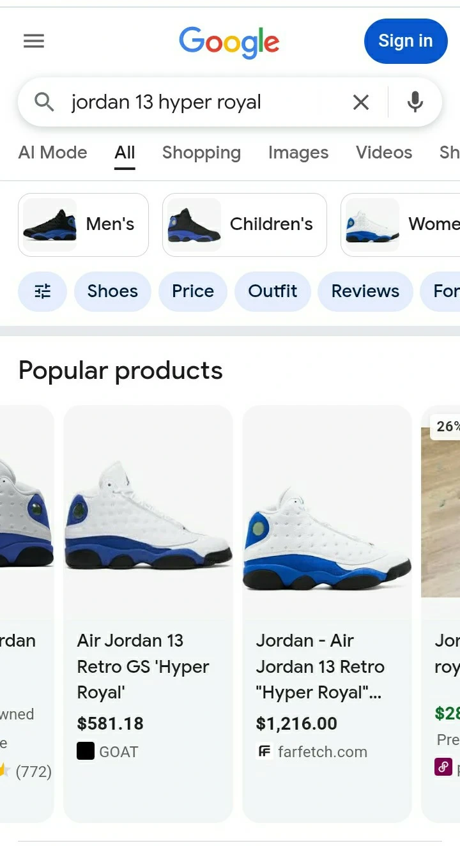Click the GOAT seller logo
This screenshot has height=846, width=460.
point(86,751)
